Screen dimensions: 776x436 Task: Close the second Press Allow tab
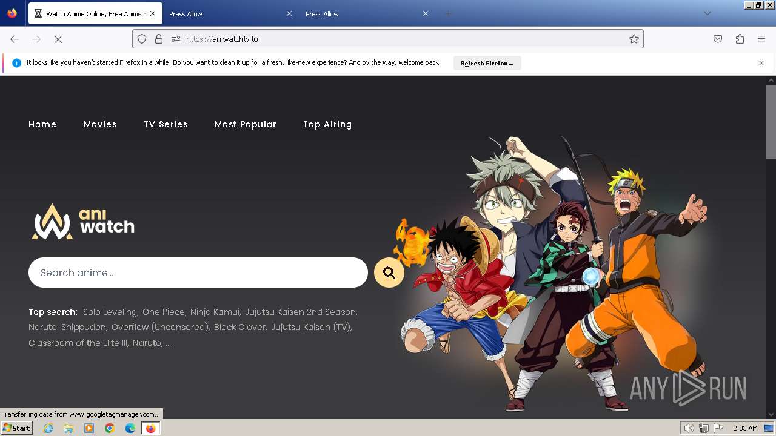426,13
